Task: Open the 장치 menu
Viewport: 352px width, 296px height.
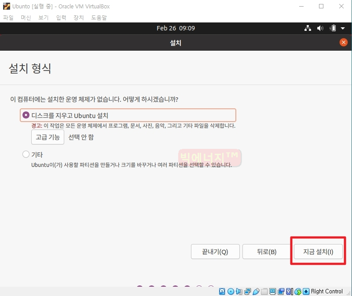Action: [x=79, y=18]
